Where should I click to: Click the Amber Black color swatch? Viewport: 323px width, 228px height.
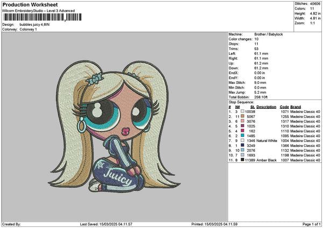pos(242,160)
